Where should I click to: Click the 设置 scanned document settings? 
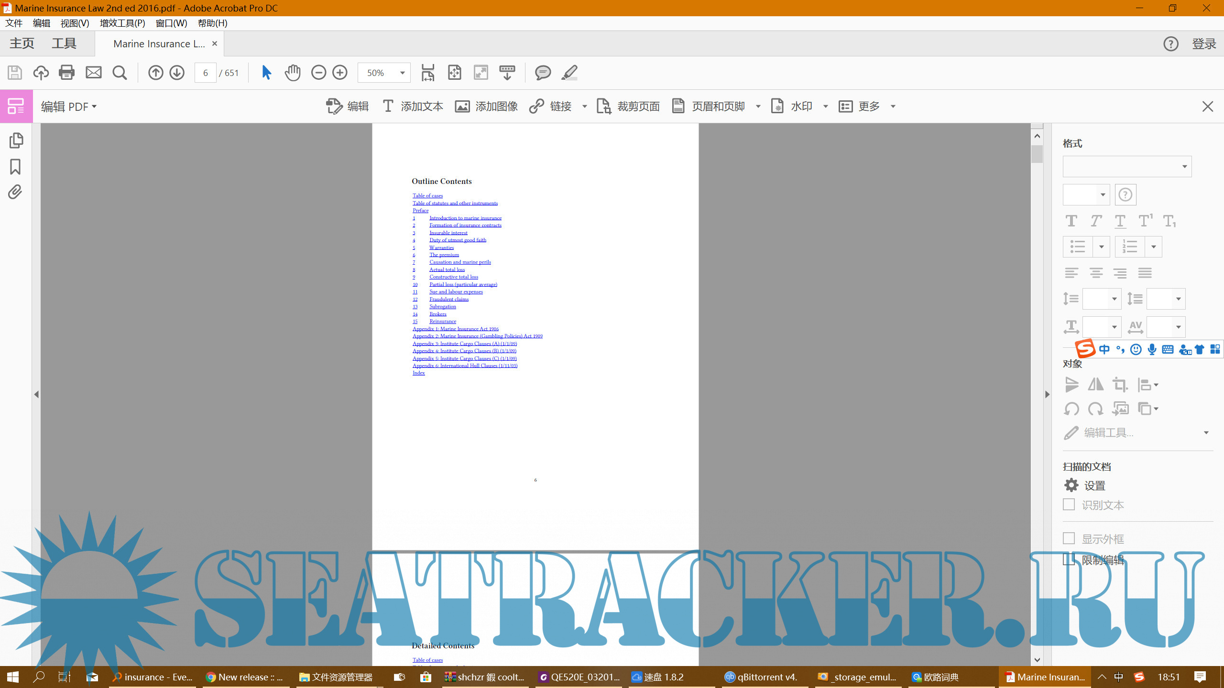1085,485
